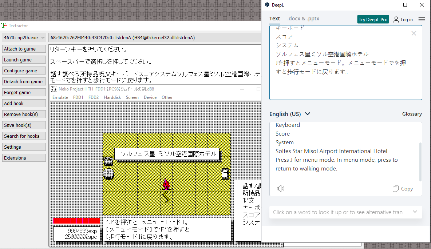The image size is (431, 249).
Task: Open the DeepL Glossary
Action: click(412, 114)
